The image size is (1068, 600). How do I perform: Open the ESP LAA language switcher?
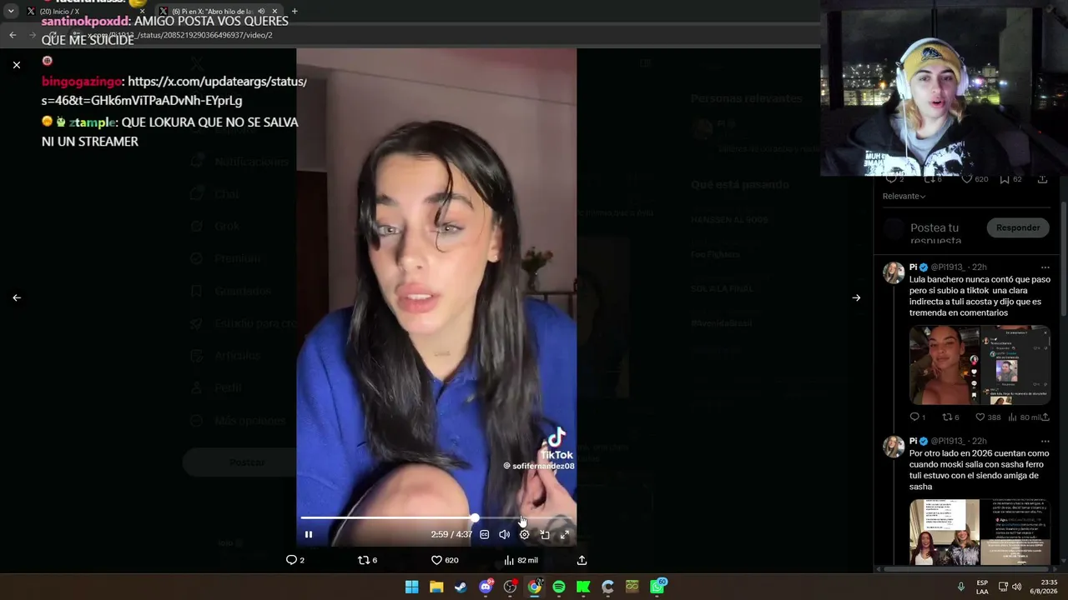(x=982, y=587)
